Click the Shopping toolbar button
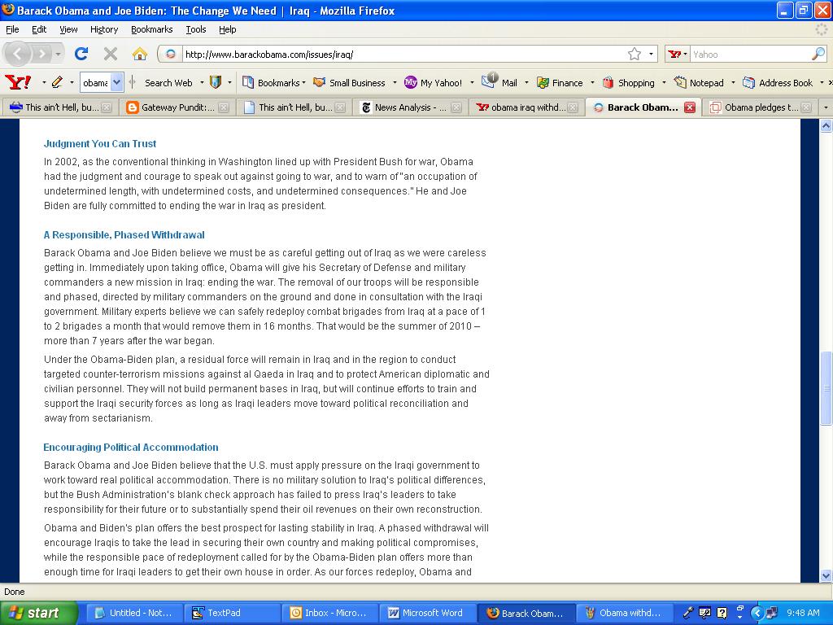833x625 pixels. pyautogui.click(x=628, y=82)
